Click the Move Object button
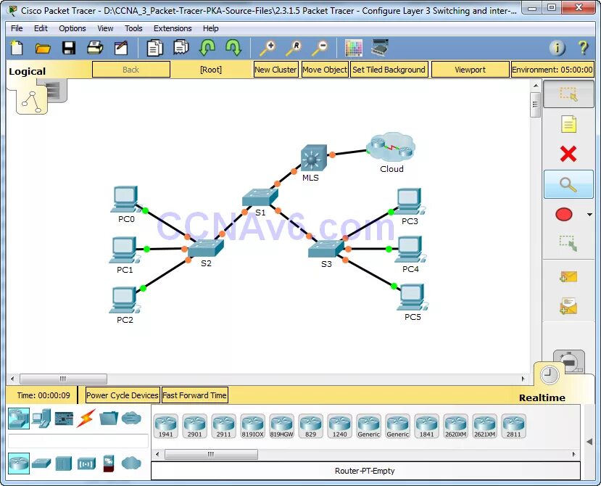Image resolution: width=601 pixels, height=486 pixels. click(325, 70)
